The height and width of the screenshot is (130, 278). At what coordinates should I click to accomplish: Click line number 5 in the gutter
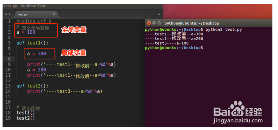coord(9,43)
